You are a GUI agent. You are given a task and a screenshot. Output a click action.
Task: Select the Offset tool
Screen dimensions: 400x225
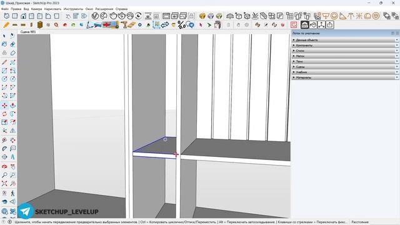[x=12, y=122]
